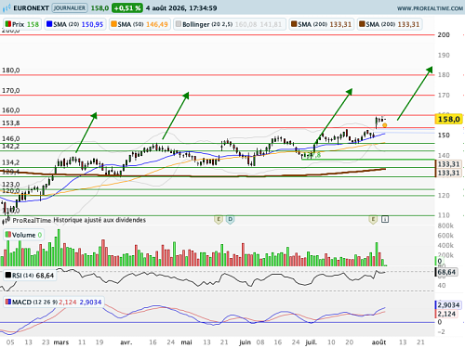The height and width of the screenshot is (348, 465).
Task: Click the yellow 158,0 price tag
Action: click(x=449, y=119)
